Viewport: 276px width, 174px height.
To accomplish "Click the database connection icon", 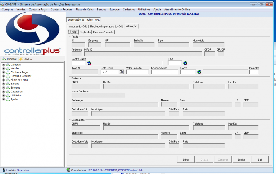I will pyautogui.click(x=68, y=170).
